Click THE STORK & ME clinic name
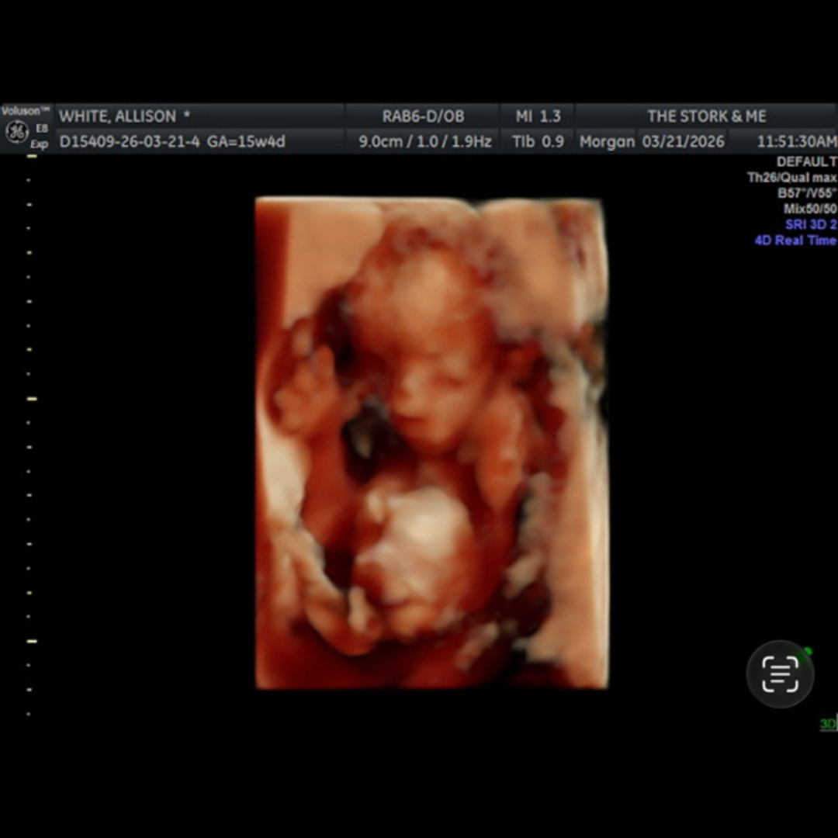Image resolution: width=838 pixels, height=838 pixels. (706, 116)
